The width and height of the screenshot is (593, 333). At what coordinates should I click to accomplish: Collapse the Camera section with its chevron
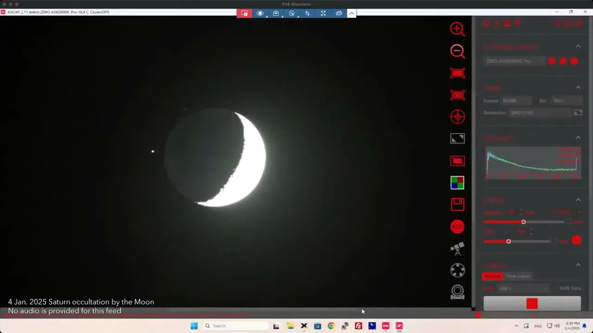[x=578, y=46]
